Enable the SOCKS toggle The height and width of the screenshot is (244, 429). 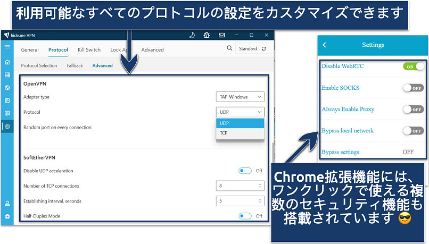[414, 88]
